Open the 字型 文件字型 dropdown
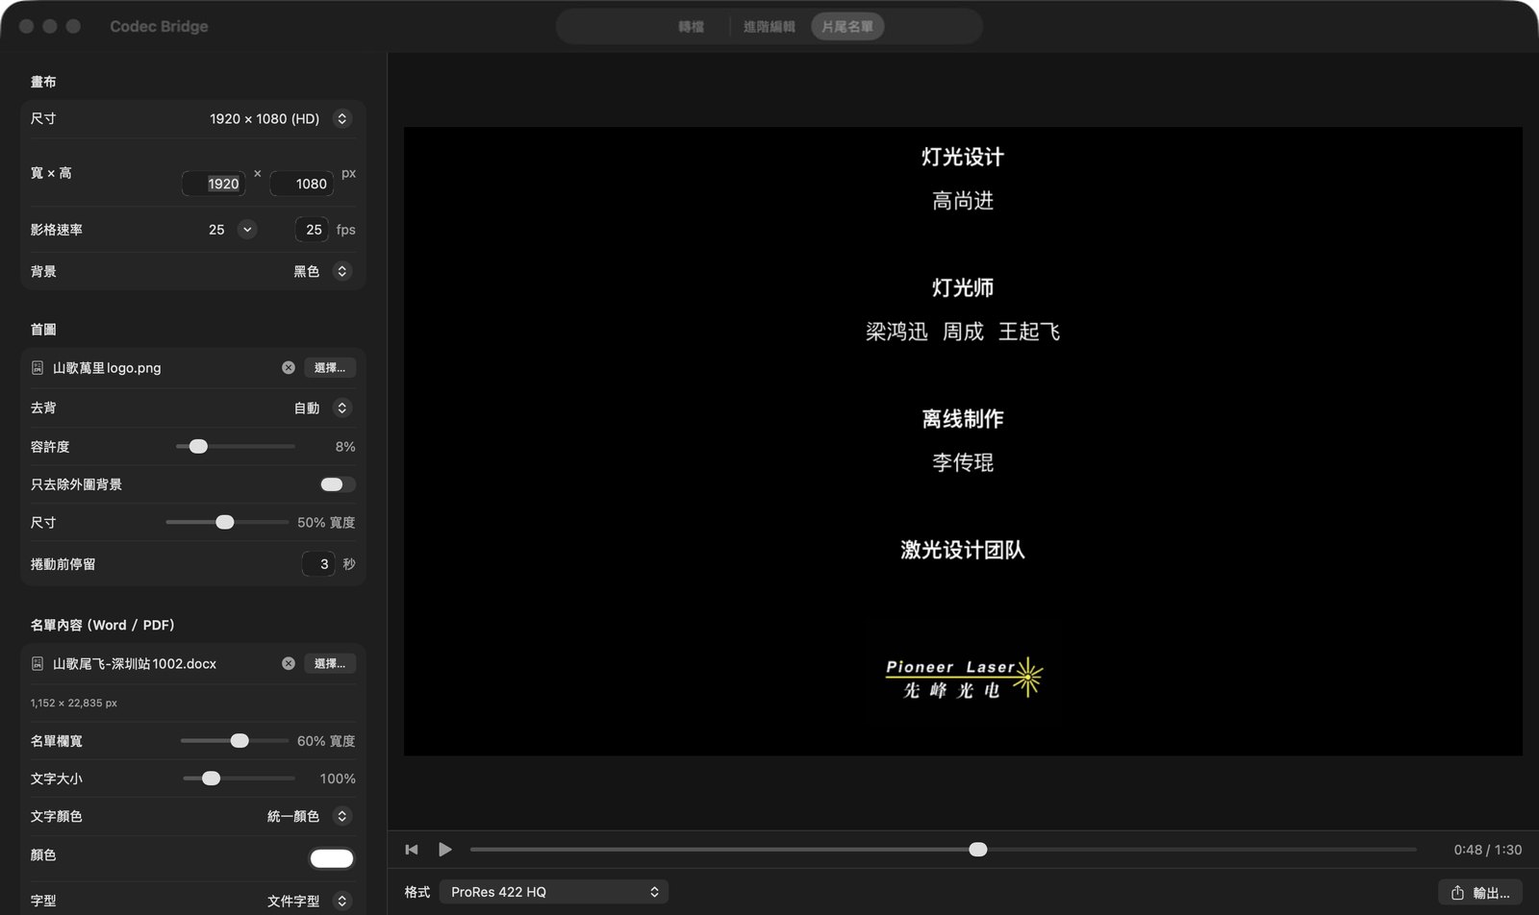Image resolution: width=1539 pixels, height=915 pixels. click(341, 902)
